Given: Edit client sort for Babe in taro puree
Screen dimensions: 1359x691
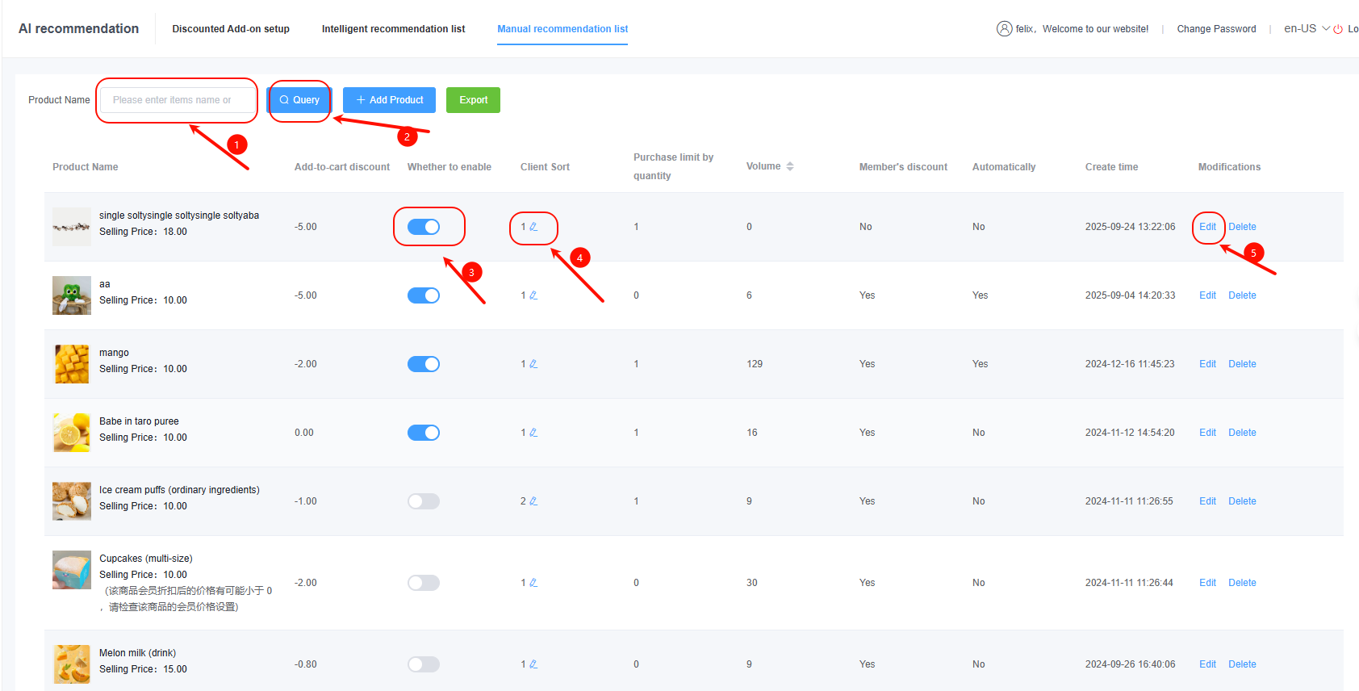Looking at the screenshot, I should (x=533, y=433).
